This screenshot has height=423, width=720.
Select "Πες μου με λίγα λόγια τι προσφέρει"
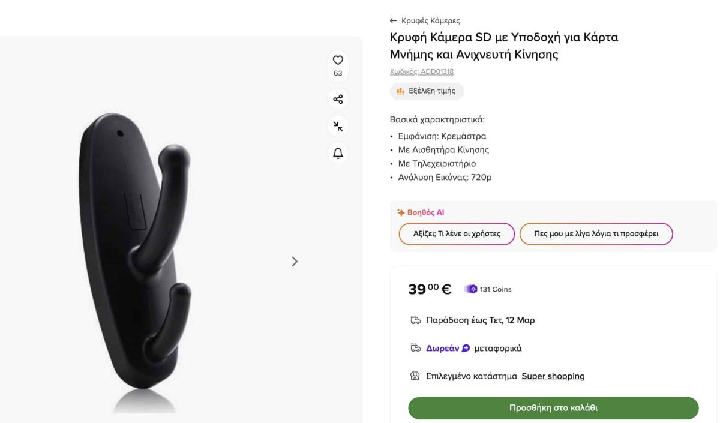(596, 234)
